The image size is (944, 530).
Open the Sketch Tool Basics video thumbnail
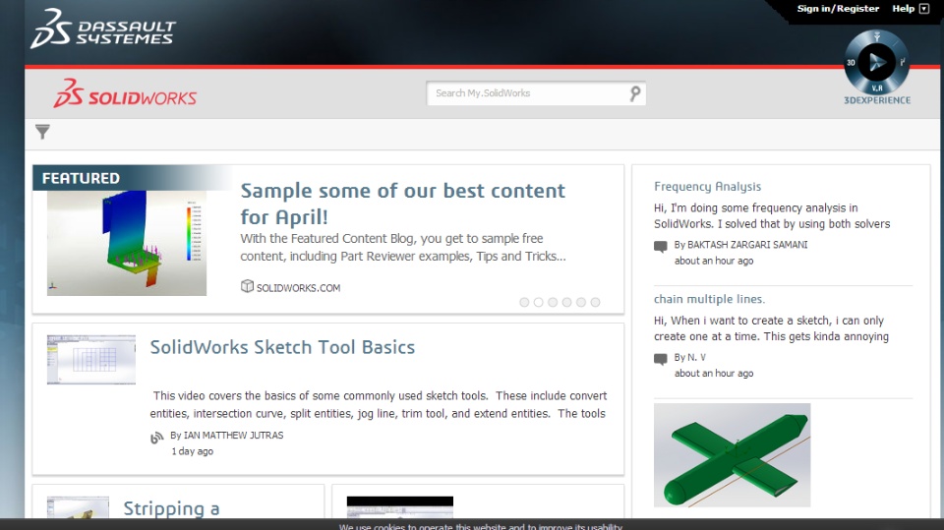click(x=91, y=360)
